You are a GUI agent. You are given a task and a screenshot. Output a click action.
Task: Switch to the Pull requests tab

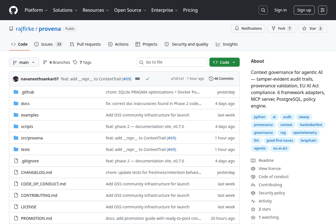[x=85, y=44]
